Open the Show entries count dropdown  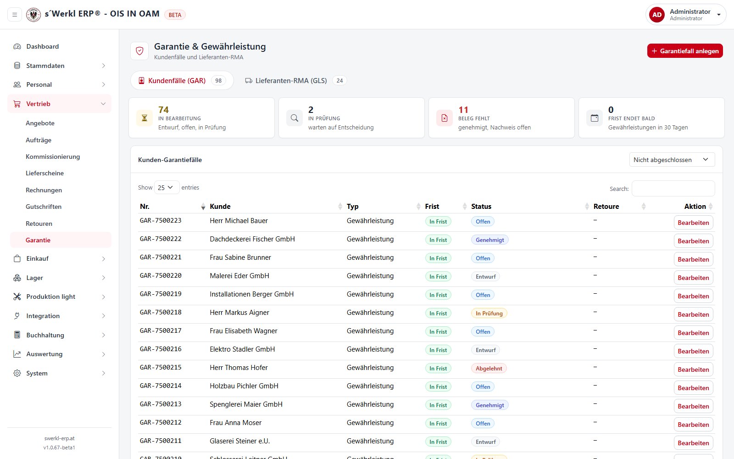167,187
